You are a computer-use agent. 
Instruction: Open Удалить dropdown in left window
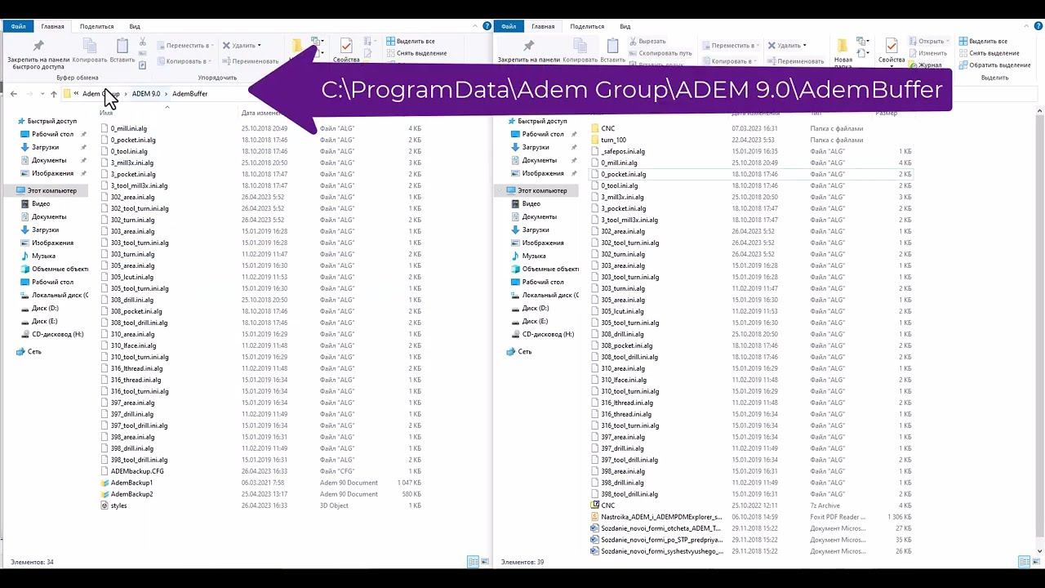[x=241, y=46]
